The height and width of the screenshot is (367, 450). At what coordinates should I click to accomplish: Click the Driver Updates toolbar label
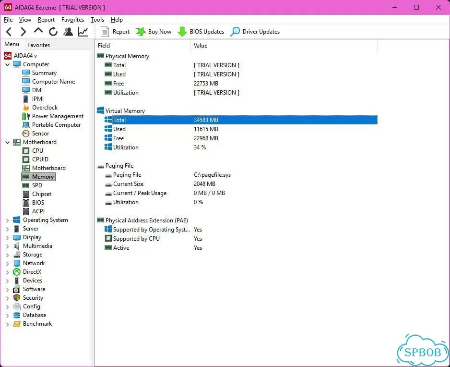[261, 32]
